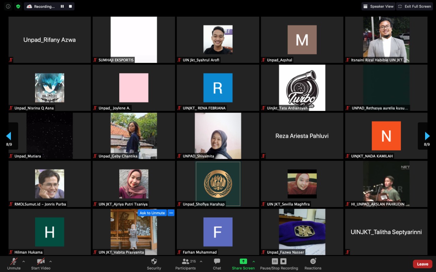Exit Full Screen mode
Image resolution: width=436 pixels, height=272 pixels.
point(414,6)
